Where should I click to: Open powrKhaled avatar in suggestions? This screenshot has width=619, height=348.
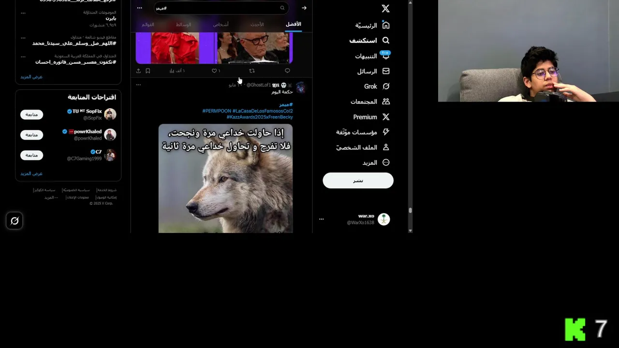110,134
